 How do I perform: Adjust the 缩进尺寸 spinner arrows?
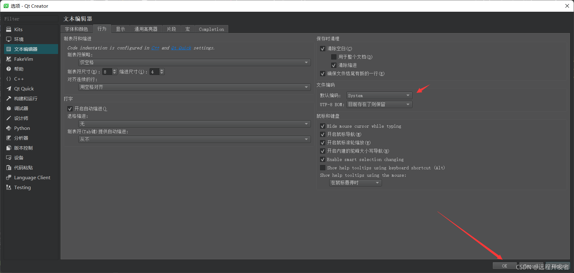point(162,72)
